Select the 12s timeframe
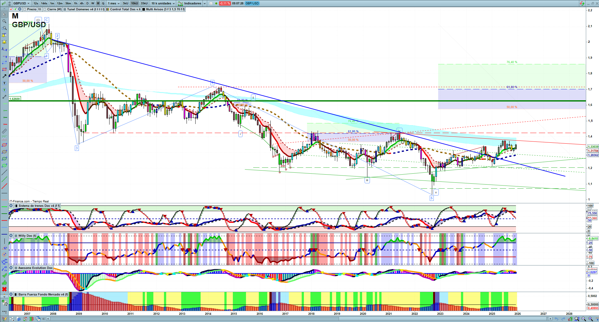The width and height of the screenshot is (599, 322). click(x=36, y=3)
